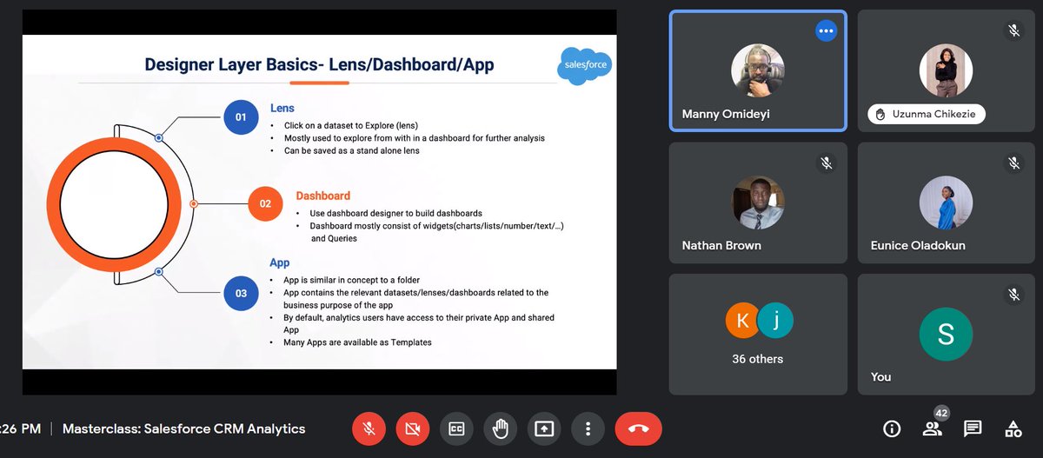The width and height of the screenshot is (1043, 458).
Task: Show everyone participants panel
Action: [932, 428]
